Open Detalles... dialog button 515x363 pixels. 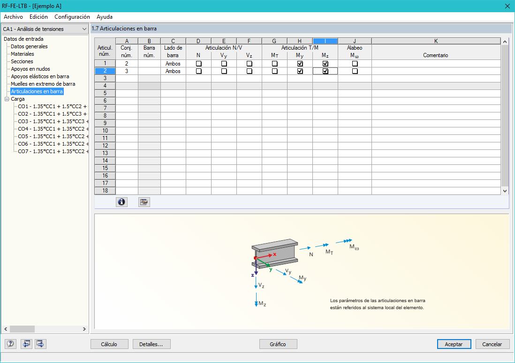click(151, 344)
